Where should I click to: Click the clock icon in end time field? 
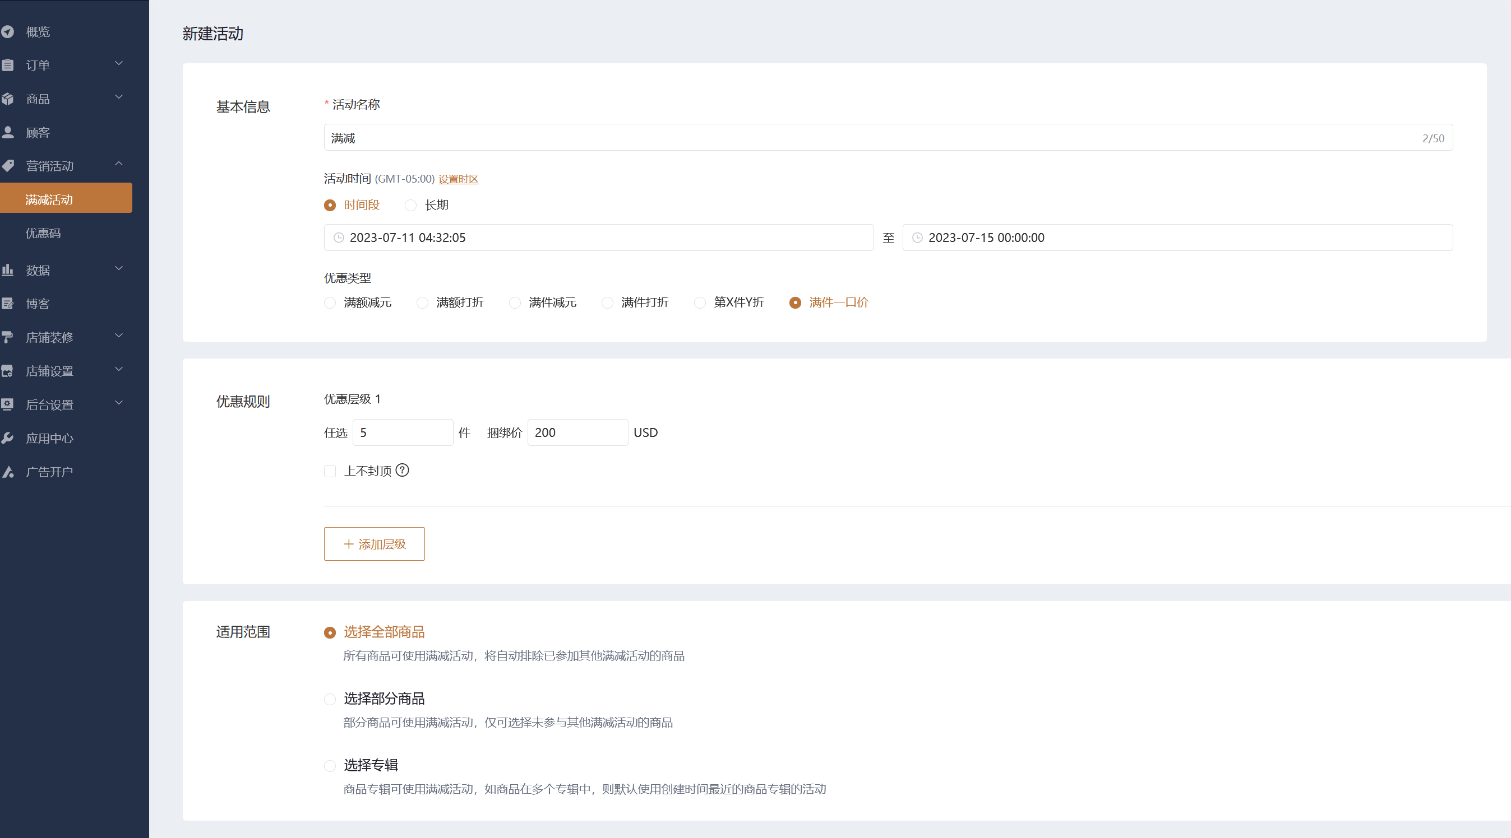pos(917,238)
